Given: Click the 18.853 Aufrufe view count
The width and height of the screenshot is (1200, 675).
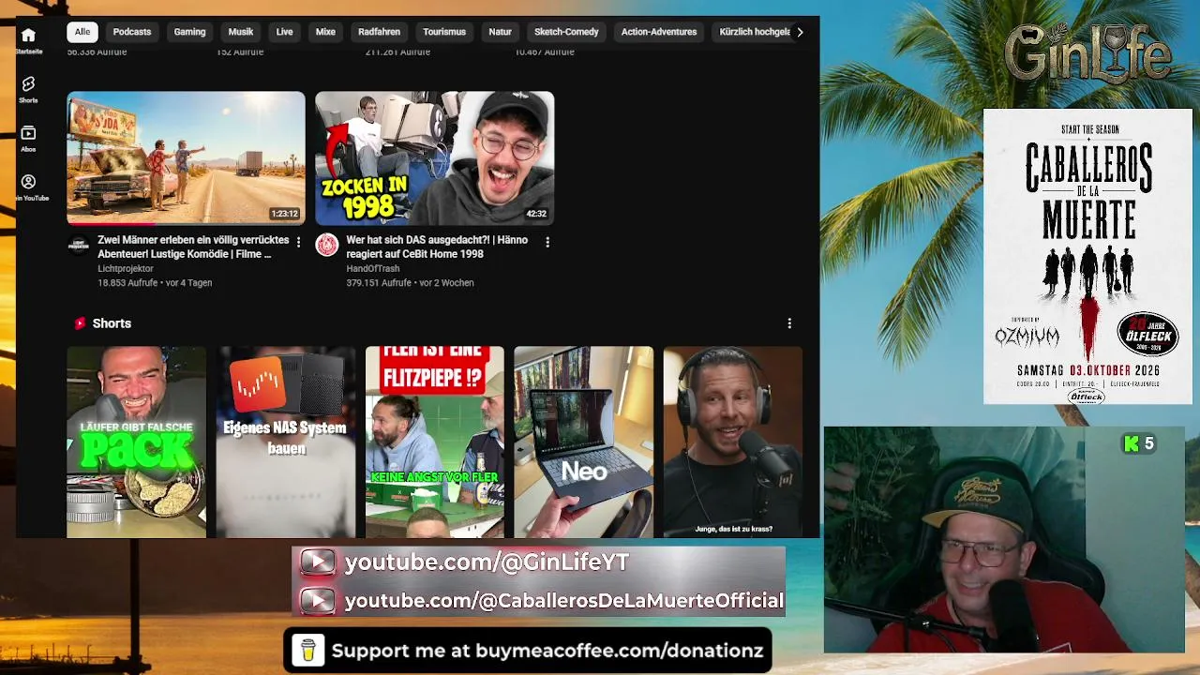Looking at the screenshot, I should click(x=127, y=282).
